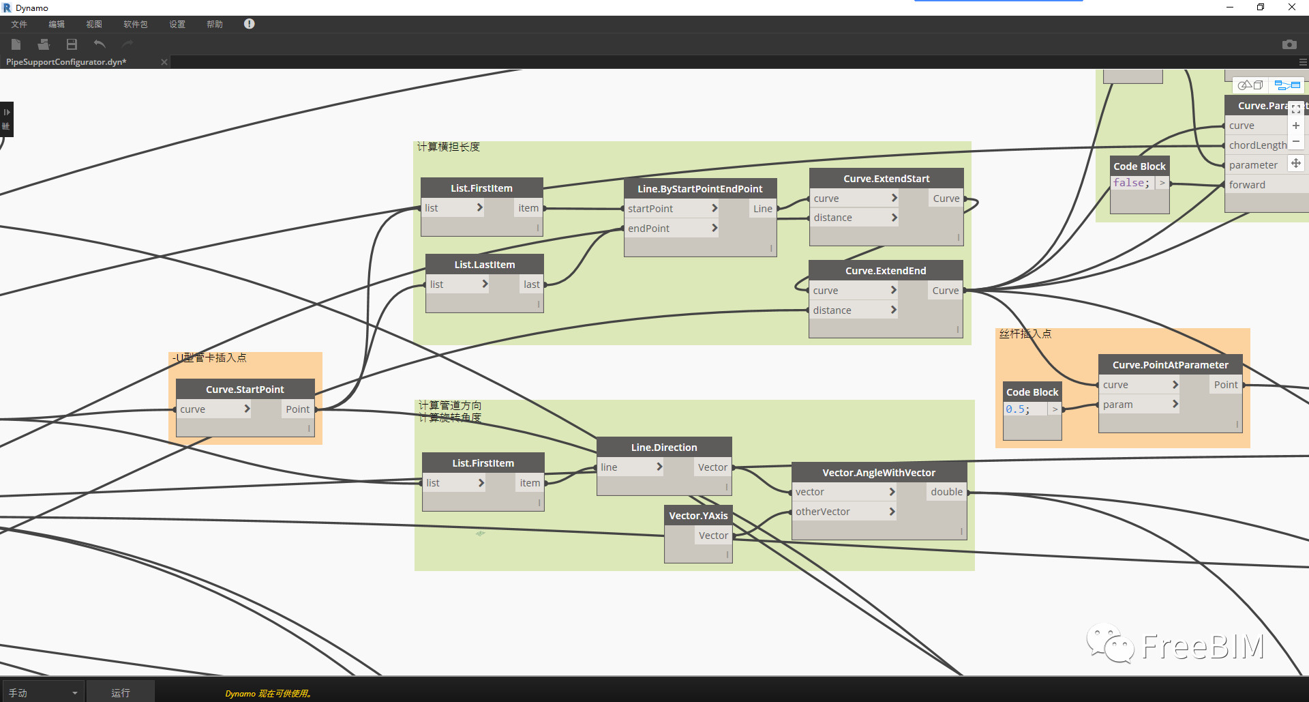Click the Line output port on Line.ByStartPointEndPoint
Image resolution: width=1309 pixels, height=702 pixels.
coord(763,209)
